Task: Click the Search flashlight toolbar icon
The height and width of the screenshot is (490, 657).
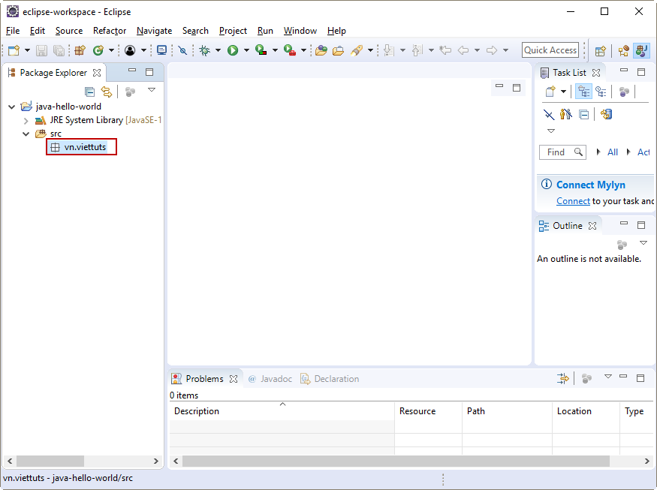Action: pos(357,51)
